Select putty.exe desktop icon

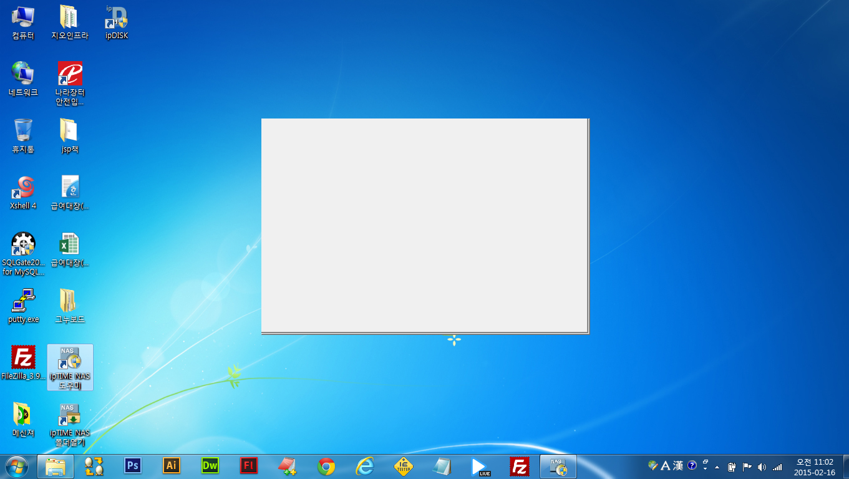(x=23, y=306)
